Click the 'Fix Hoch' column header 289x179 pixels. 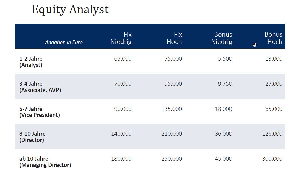[x=174, y=38]
